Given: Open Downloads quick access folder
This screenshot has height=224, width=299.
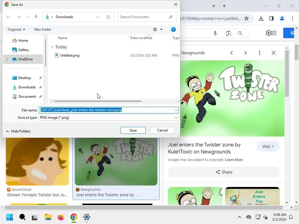Looking at the screenshot, I should [x=27, y=87].
